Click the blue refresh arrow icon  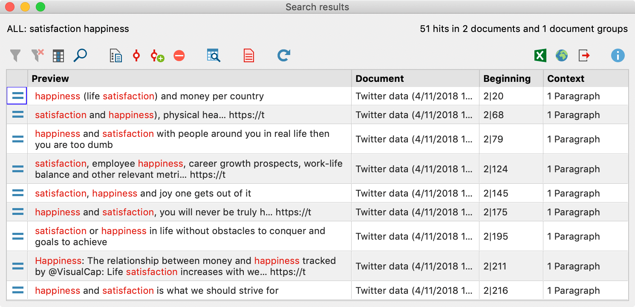click(x=284, y=55)
